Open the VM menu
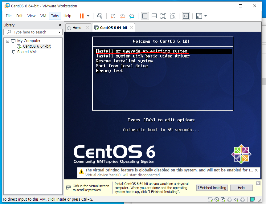This screenshot has height=204, width=266. (43, 16)
